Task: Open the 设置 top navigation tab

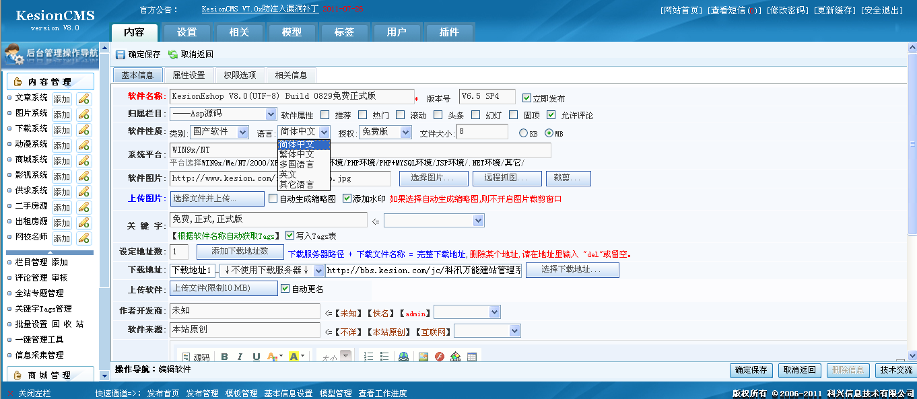Action: (x=186, y=32)
